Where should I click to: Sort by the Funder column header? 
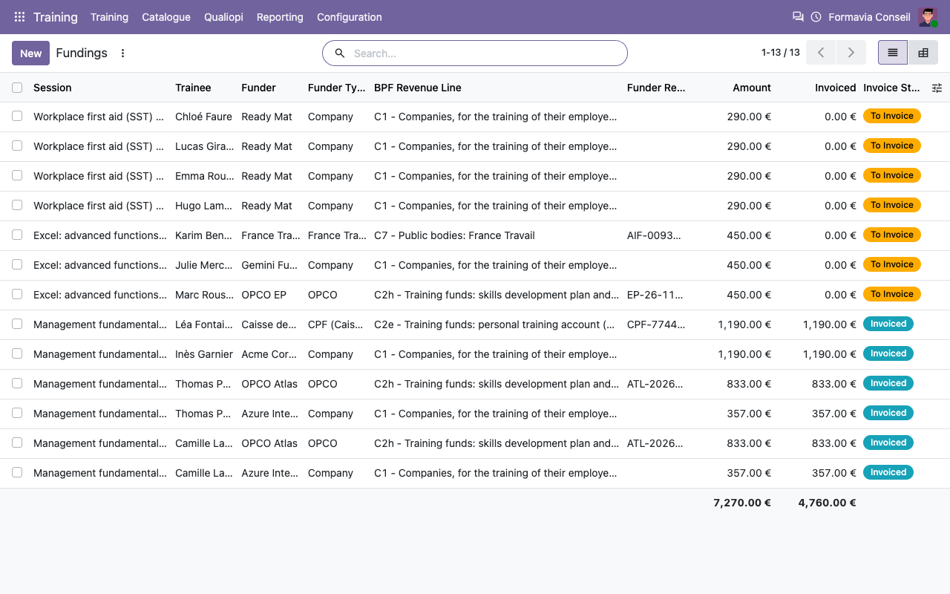pyautogui.click(x=258, y=88)
